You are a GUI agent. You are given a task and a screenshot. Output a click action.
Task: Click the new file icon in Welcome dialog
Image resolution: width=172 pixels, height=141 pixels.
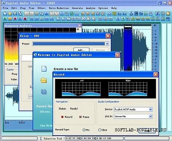[x=44, y=69]
